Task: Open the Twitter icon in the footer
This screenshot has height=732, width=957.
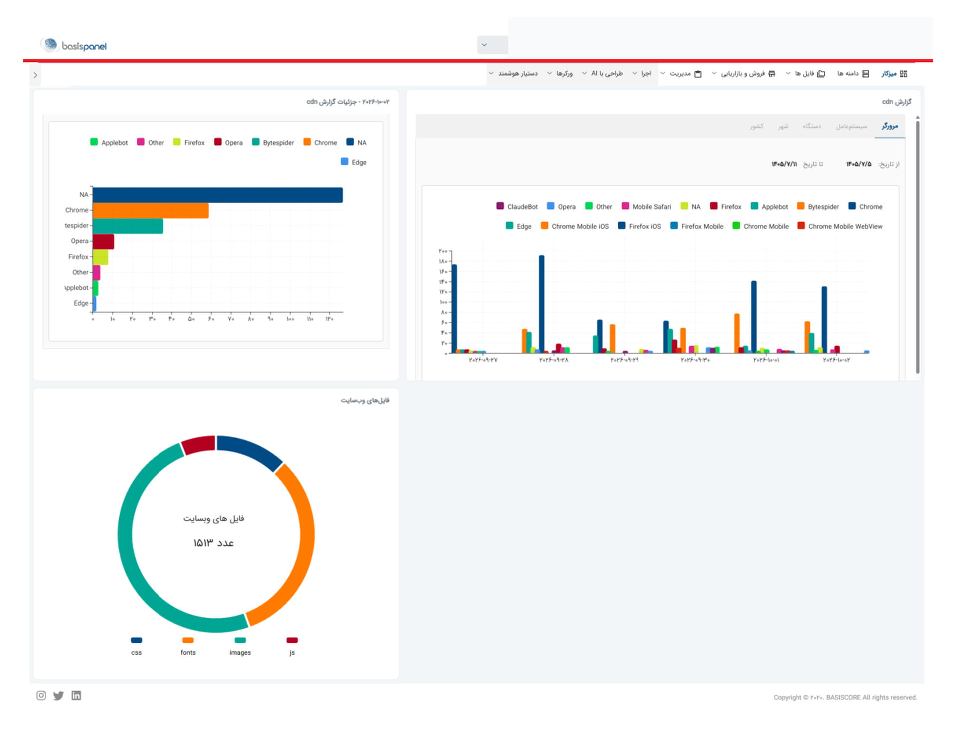Action: point(58,695)
